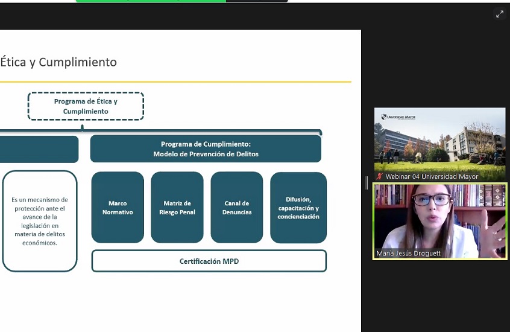510x332 pixels.
Task: Click 'Programa de Cumplimiento: Modelo de Prevención de Delitos' box
Action: 206,149
